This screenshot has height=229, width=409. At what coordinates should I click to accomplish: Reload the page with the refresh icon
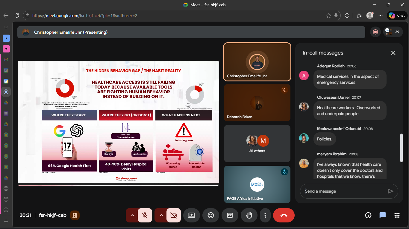coord(17,16)
